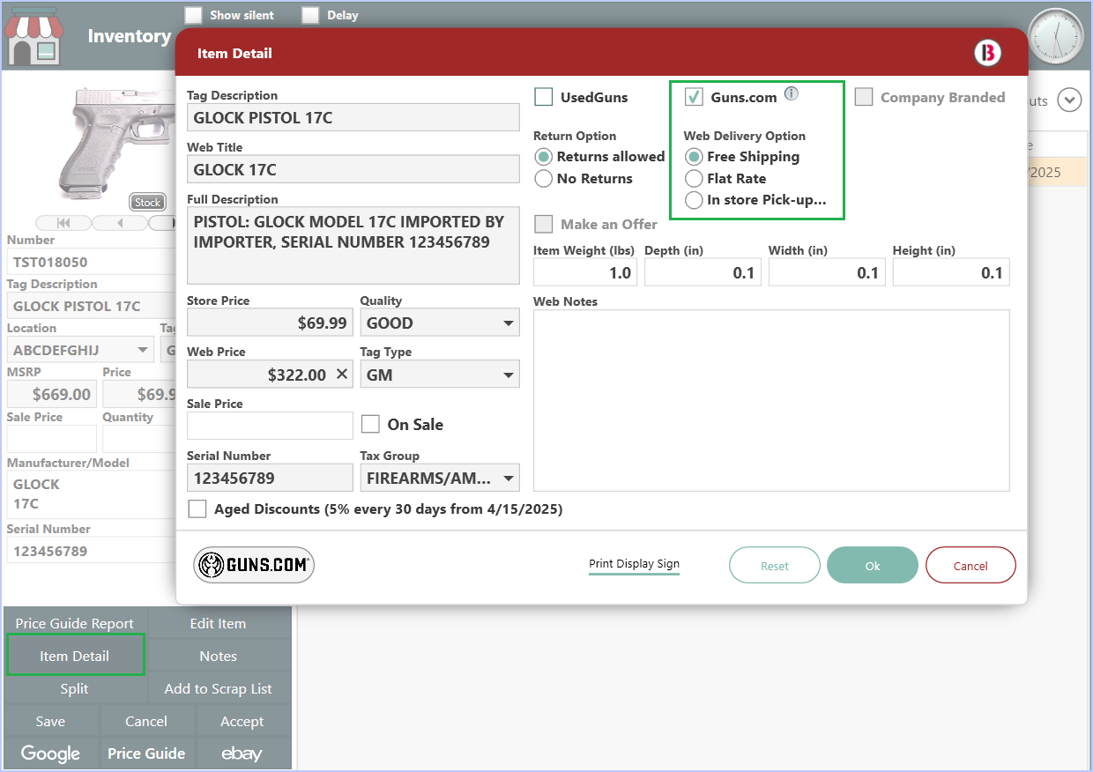The image size is (1093, 772).
Task: Click Edit Item button
Action: [219, 623]
